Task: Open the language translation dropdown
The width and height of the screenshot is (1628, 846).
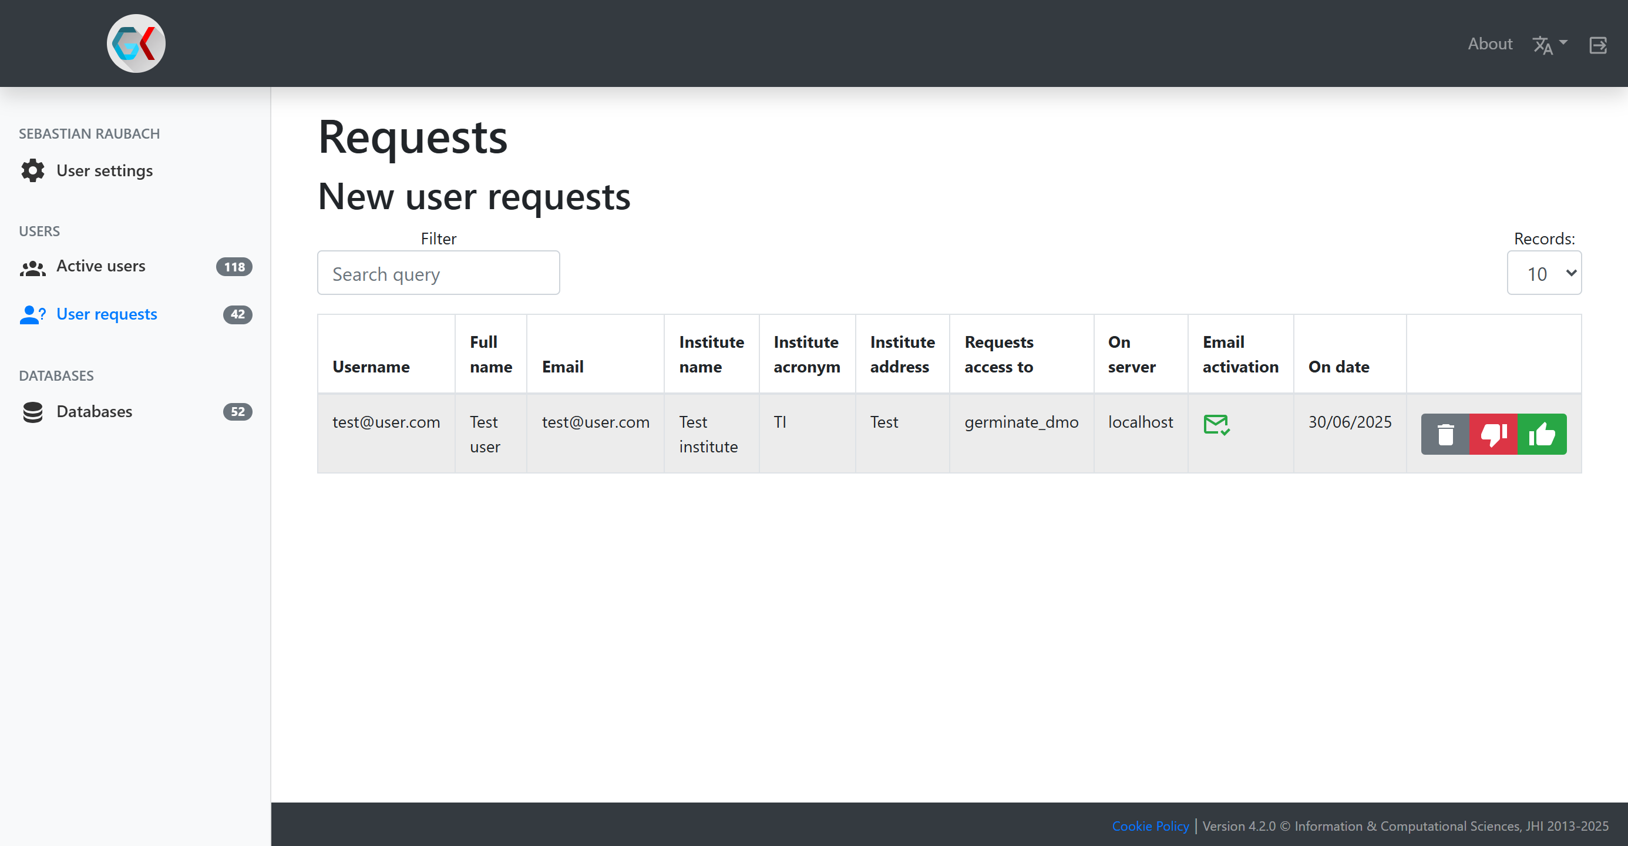Action: coord(1550,44)
